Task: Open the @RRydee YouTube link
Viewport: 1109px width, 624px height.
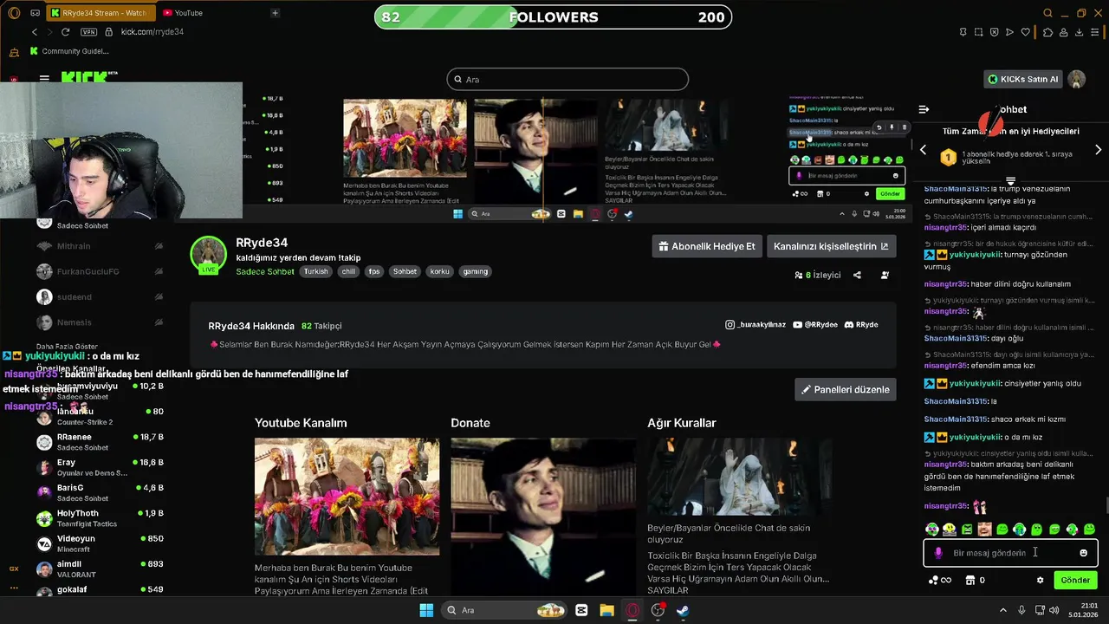Action: pos(815,325)
